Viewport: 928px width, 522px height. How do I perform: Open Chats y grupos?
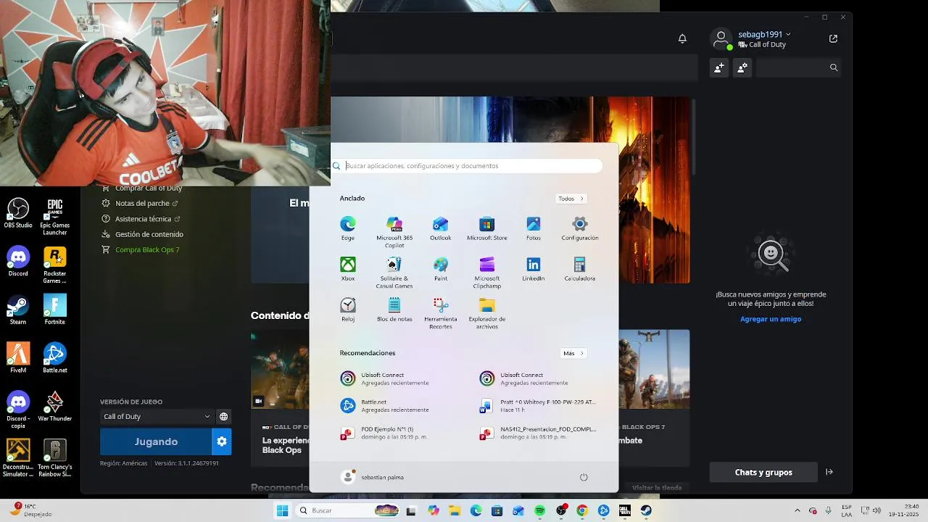point(763,472)
